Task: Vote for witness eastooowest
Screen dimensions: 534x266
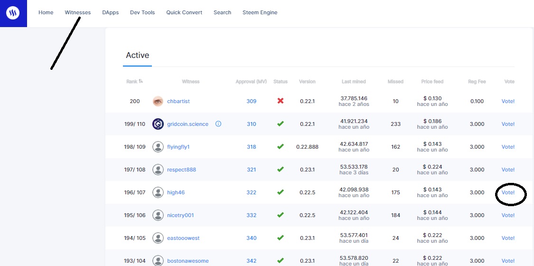Action: pos(508,238)
